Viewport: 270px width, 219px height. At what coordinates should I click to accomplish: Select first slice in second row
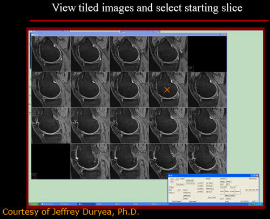tap(51, 90)
